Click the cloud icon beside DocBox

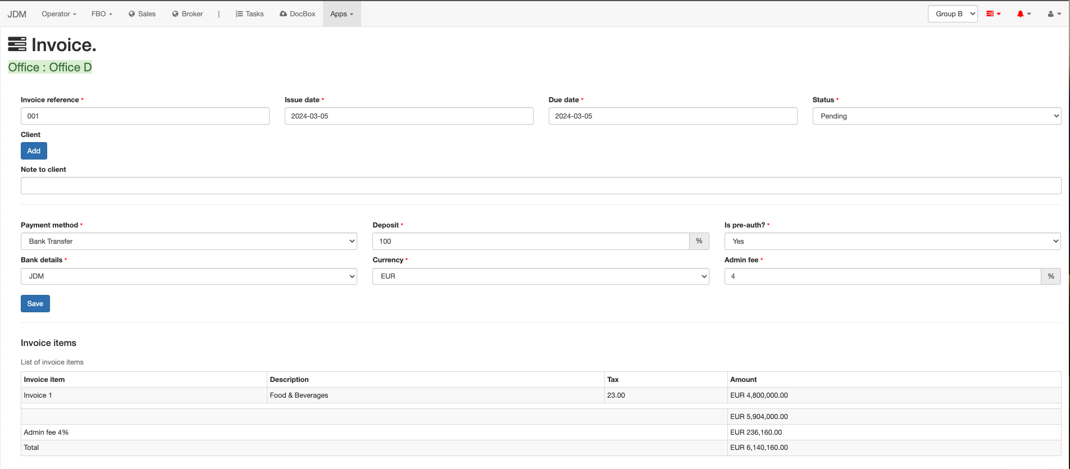(x=283, y=14)
